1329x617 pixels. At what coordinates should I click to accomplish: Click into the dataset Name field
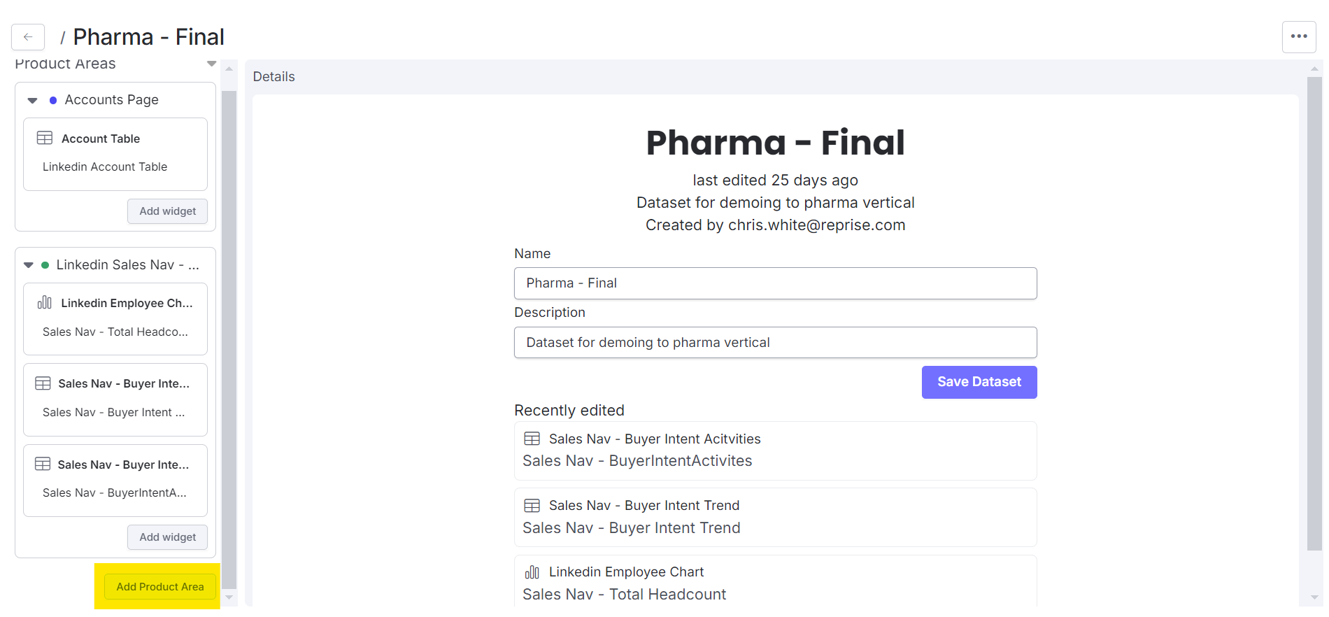775,283
